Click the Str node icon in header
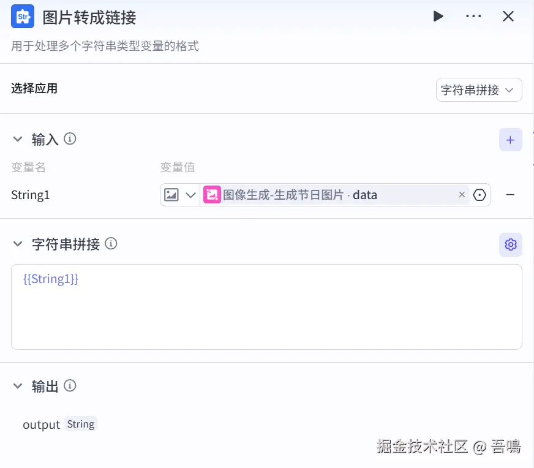 pyautogui.click(x=23, y=16)
